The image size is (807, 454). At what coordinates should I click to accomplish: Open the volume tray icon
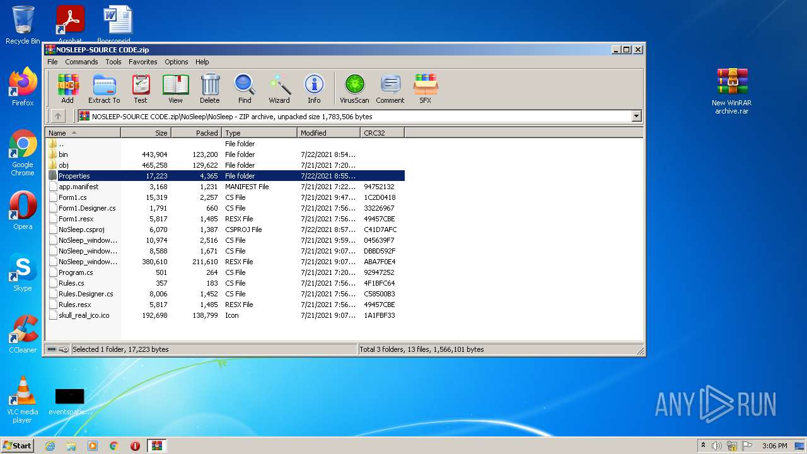[717, 446]
